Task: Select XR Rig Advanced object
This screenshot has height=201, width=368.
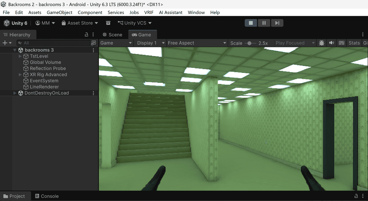Action: (49, 75)
